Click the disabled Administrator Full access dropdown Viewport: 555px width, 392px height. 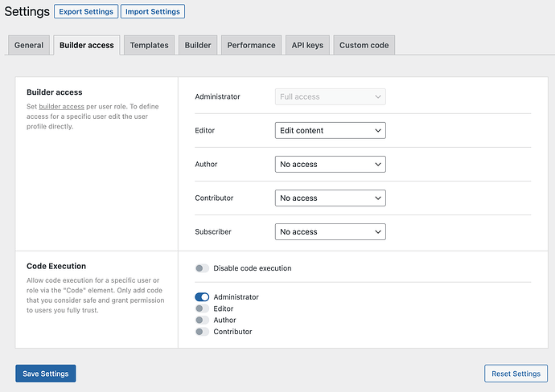click(x=330, y=96)
